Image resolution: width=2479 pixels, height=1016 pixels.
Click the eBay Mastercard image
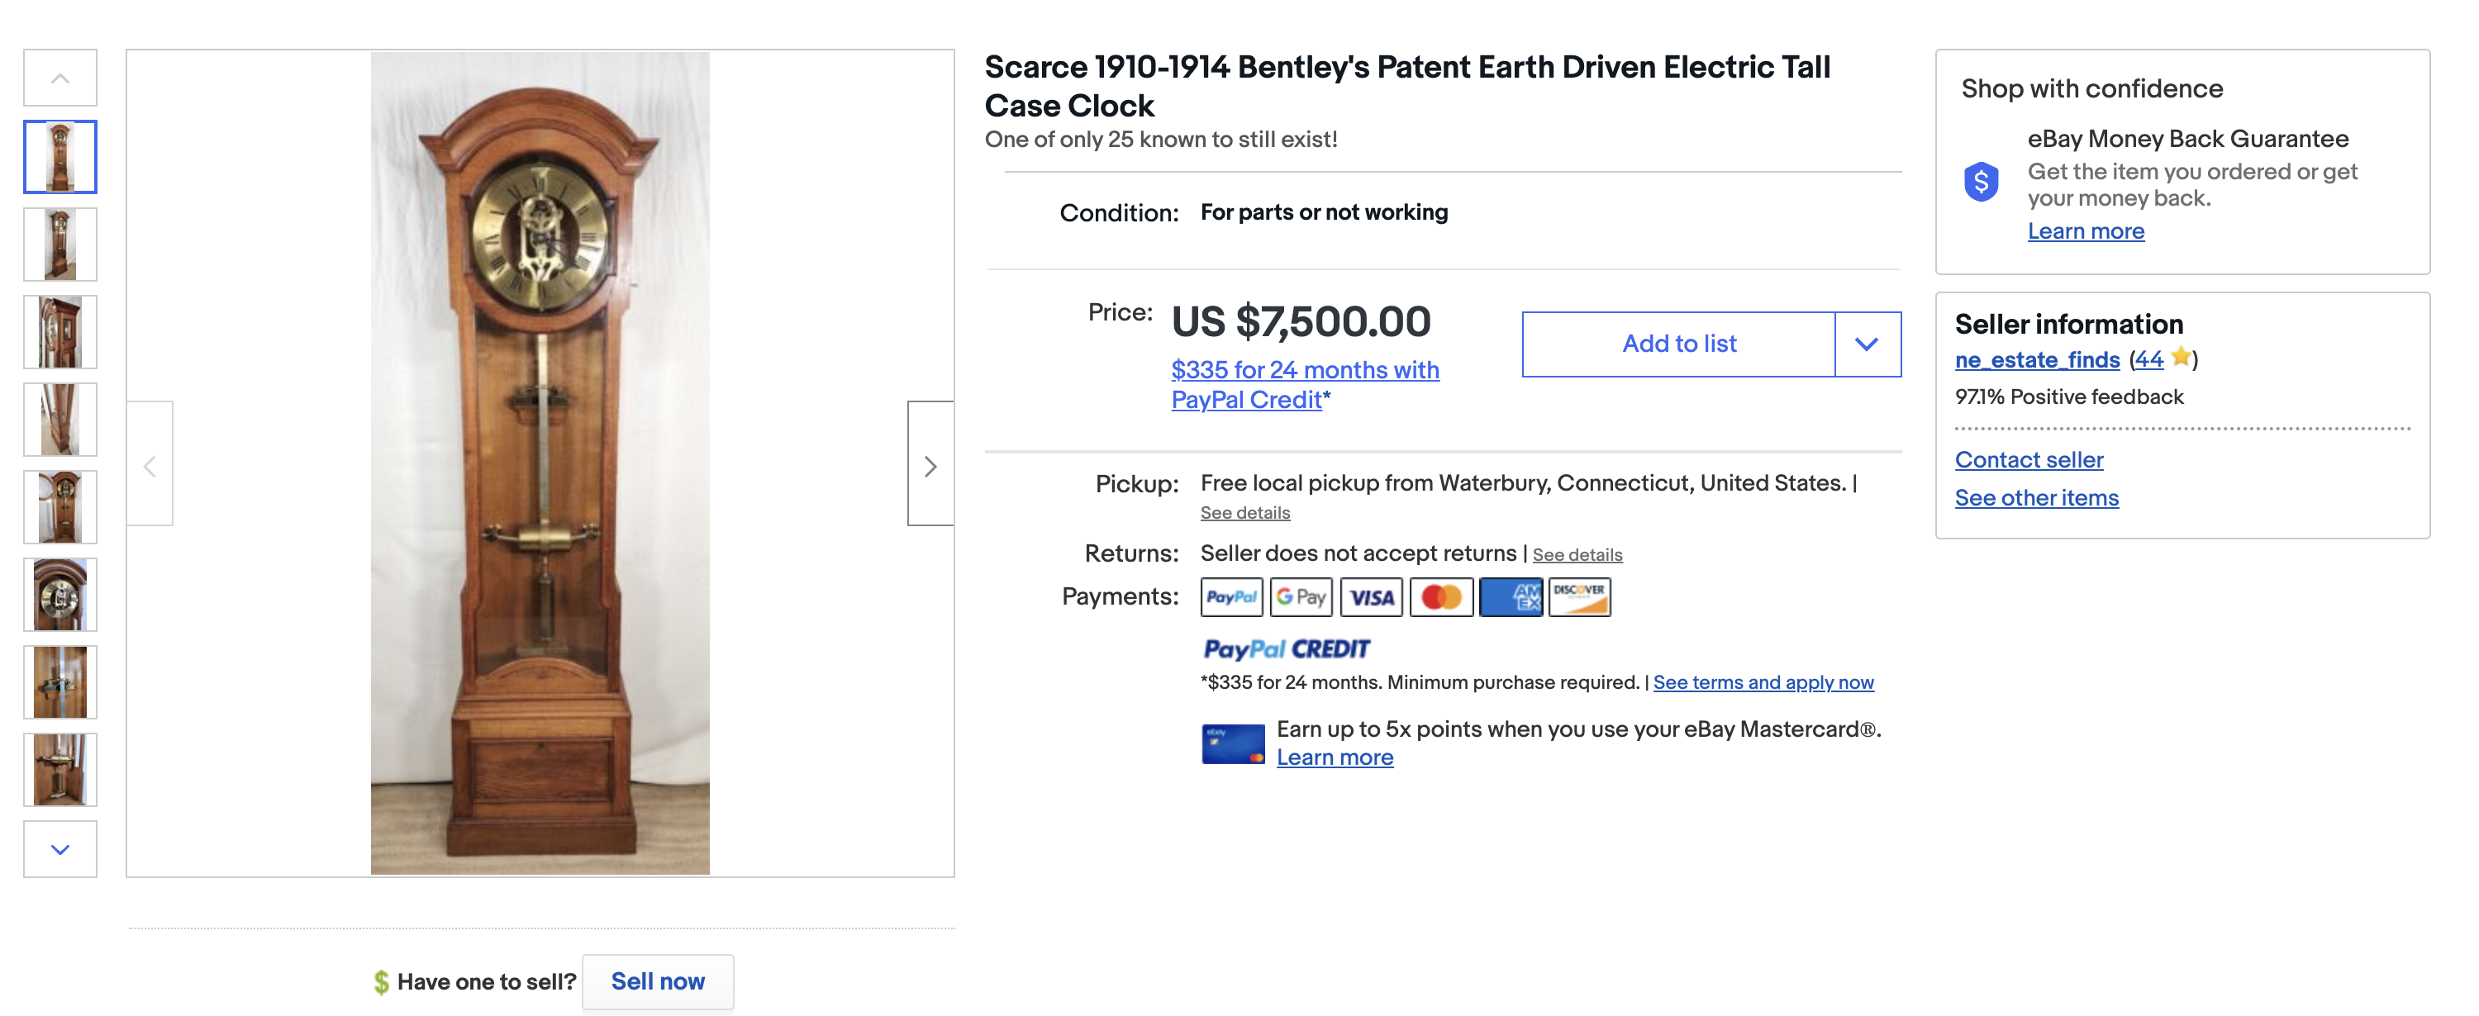1232,743
